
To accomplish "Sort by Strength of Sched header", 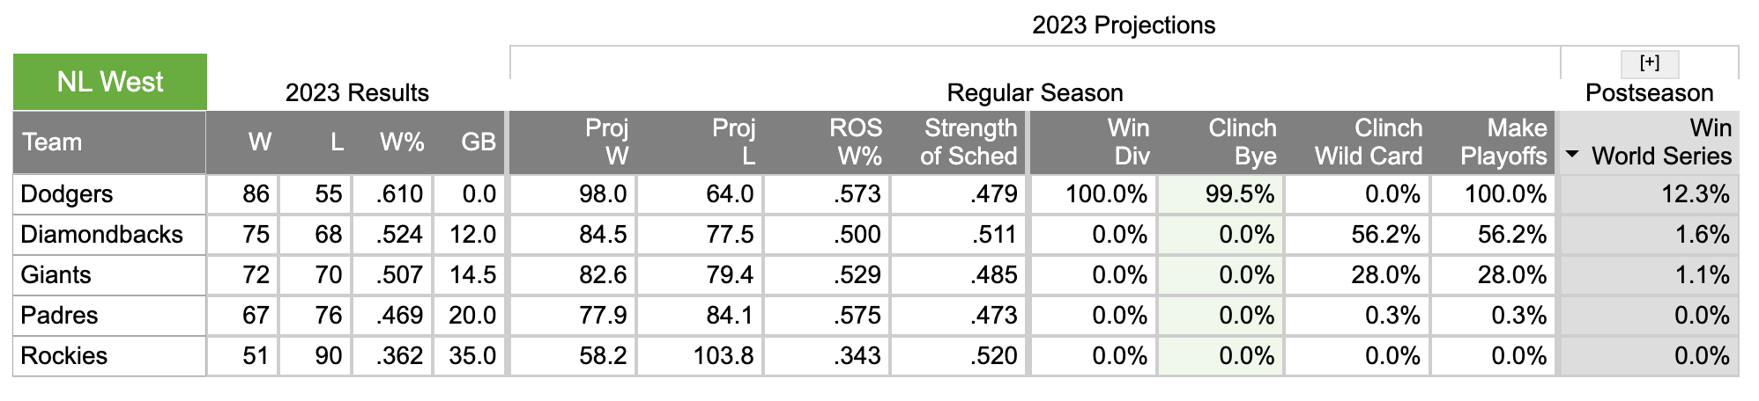I will point(958,142).
